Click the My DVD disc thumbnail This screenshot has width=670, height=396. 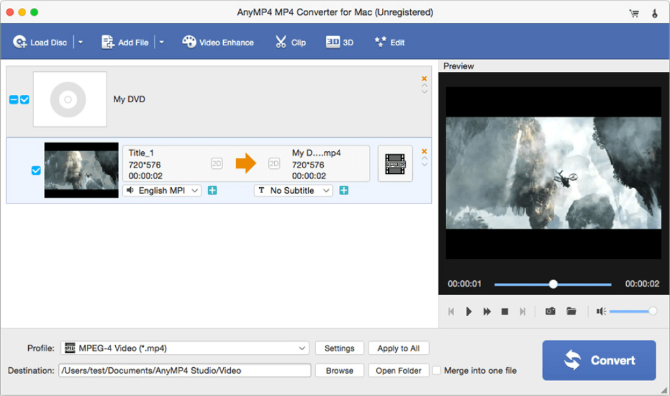coord(70,99)
